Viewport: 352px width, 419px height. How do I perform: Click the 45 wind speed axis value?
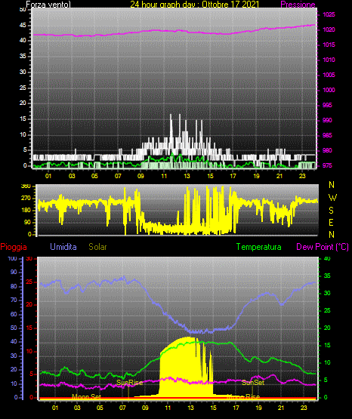coord(23,26)
